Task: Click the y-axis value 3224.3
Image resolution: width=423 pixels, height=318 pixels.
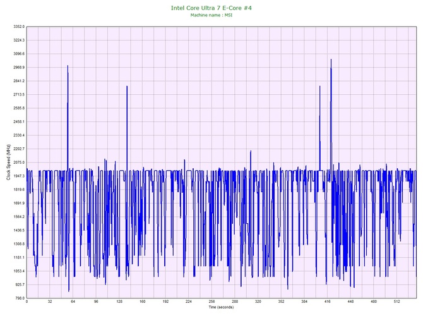Action: pyautogui.click(x=19, y=40)
